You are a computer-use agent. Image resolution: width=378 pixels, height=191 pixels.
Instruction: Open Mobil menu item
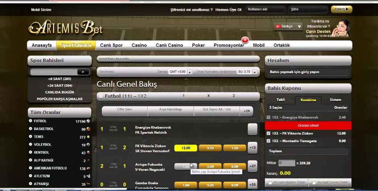click(259, 45)
